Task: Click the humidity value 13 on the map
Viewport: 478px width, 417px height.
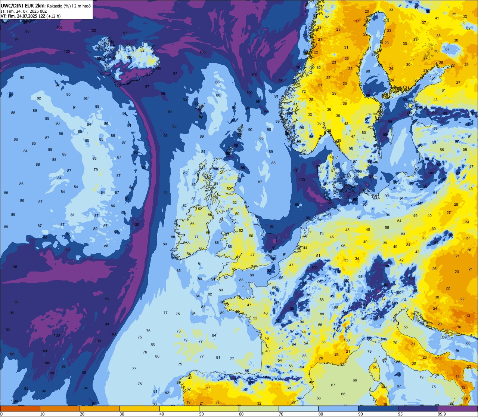Action: (x=468, y=316)
